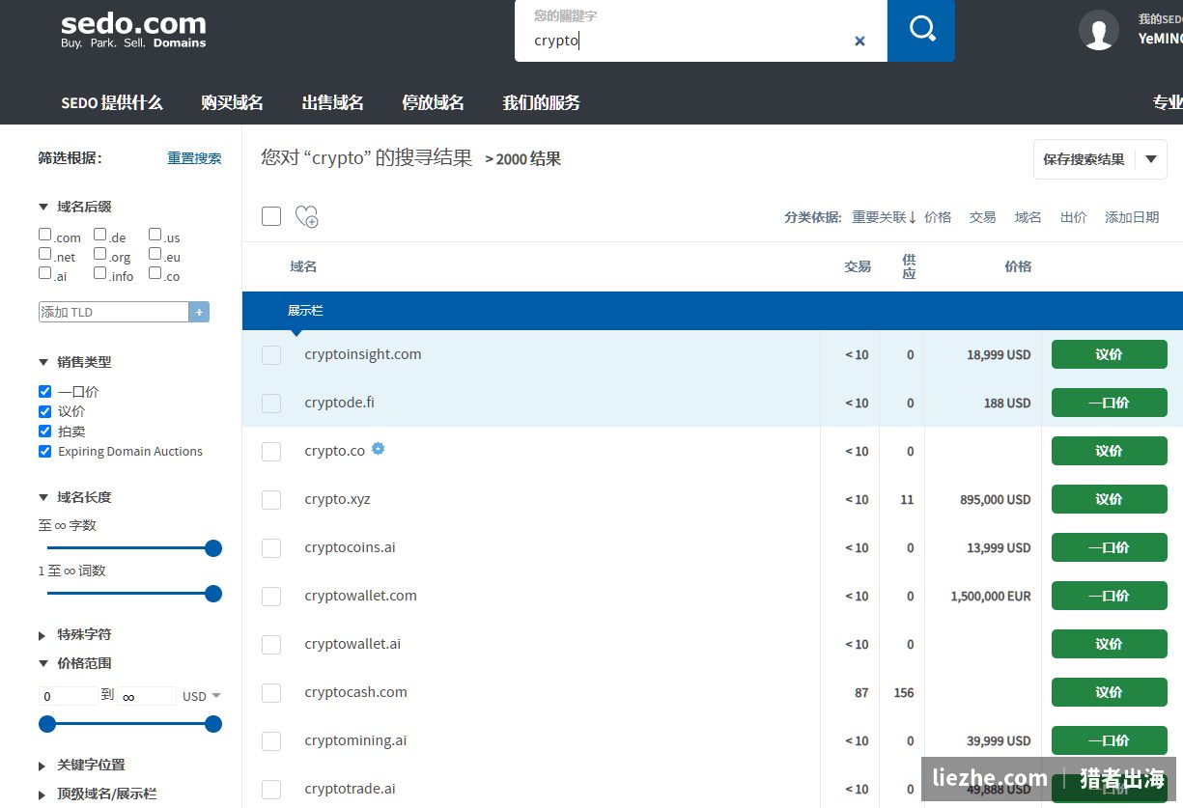Open the 我们的服务 menu
The width and height of the screenshot is (1183, 808).
click(x=541, y=102)
